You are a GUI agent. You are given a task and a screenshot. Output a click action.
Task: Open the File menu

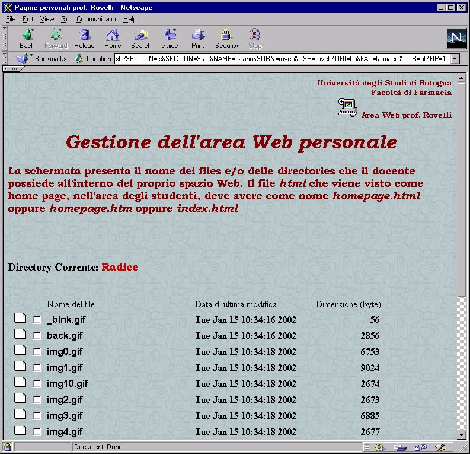click(11, 19)
